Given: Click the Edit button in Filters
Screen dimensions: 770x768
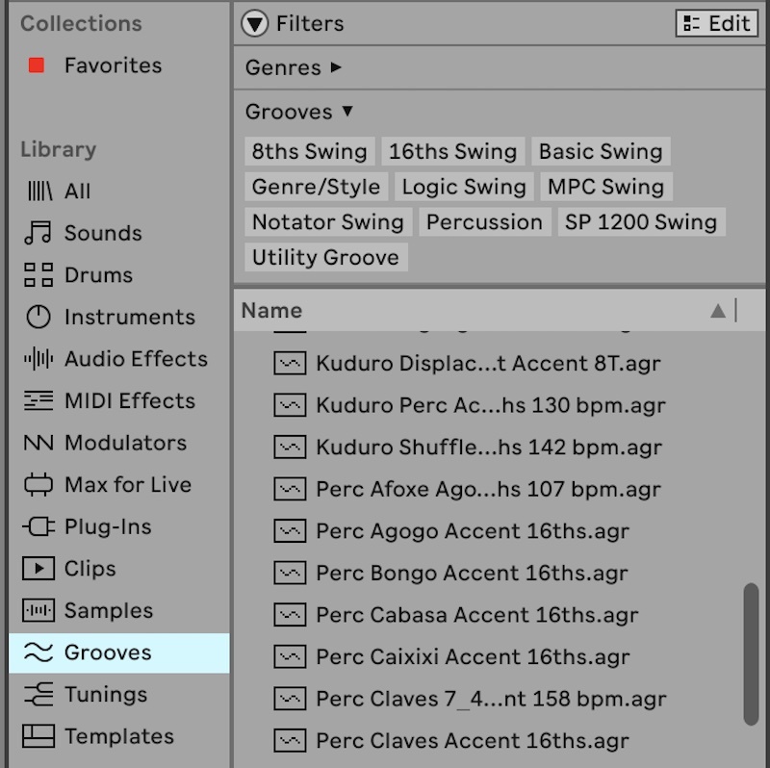Looking at the screenshot, I should coord(715,24).
